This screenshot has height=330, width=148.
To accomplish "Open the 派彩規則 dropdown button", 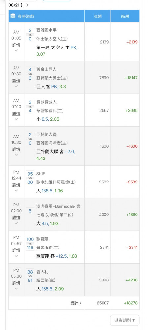I will [x=125, y=320].
